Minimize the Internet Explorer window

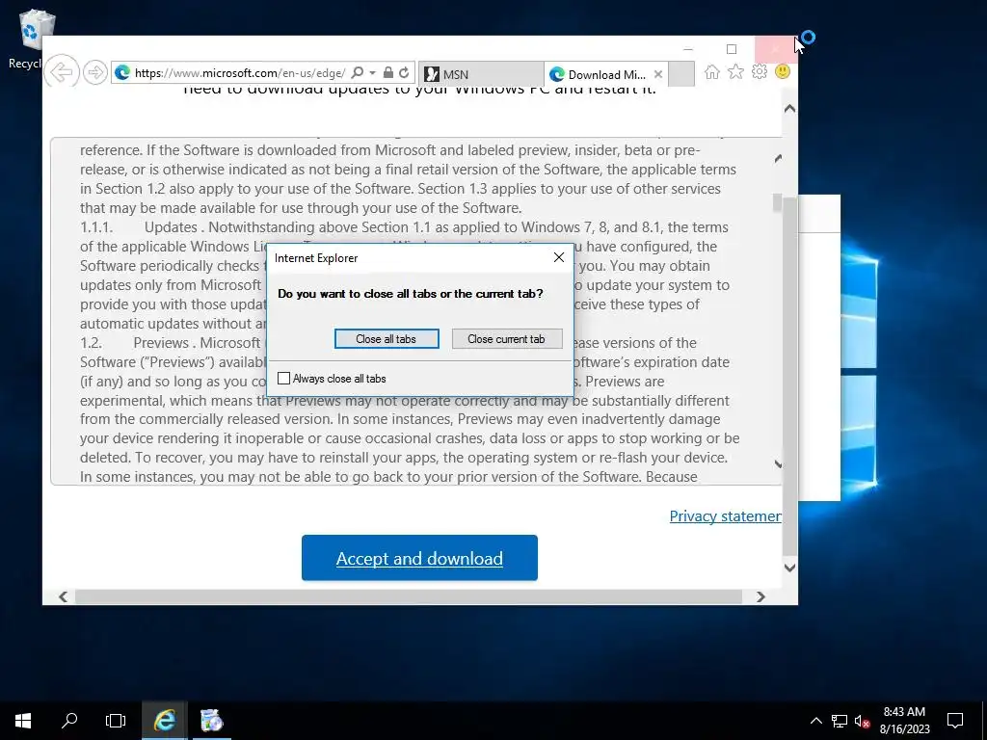click(x=688, y=49)
